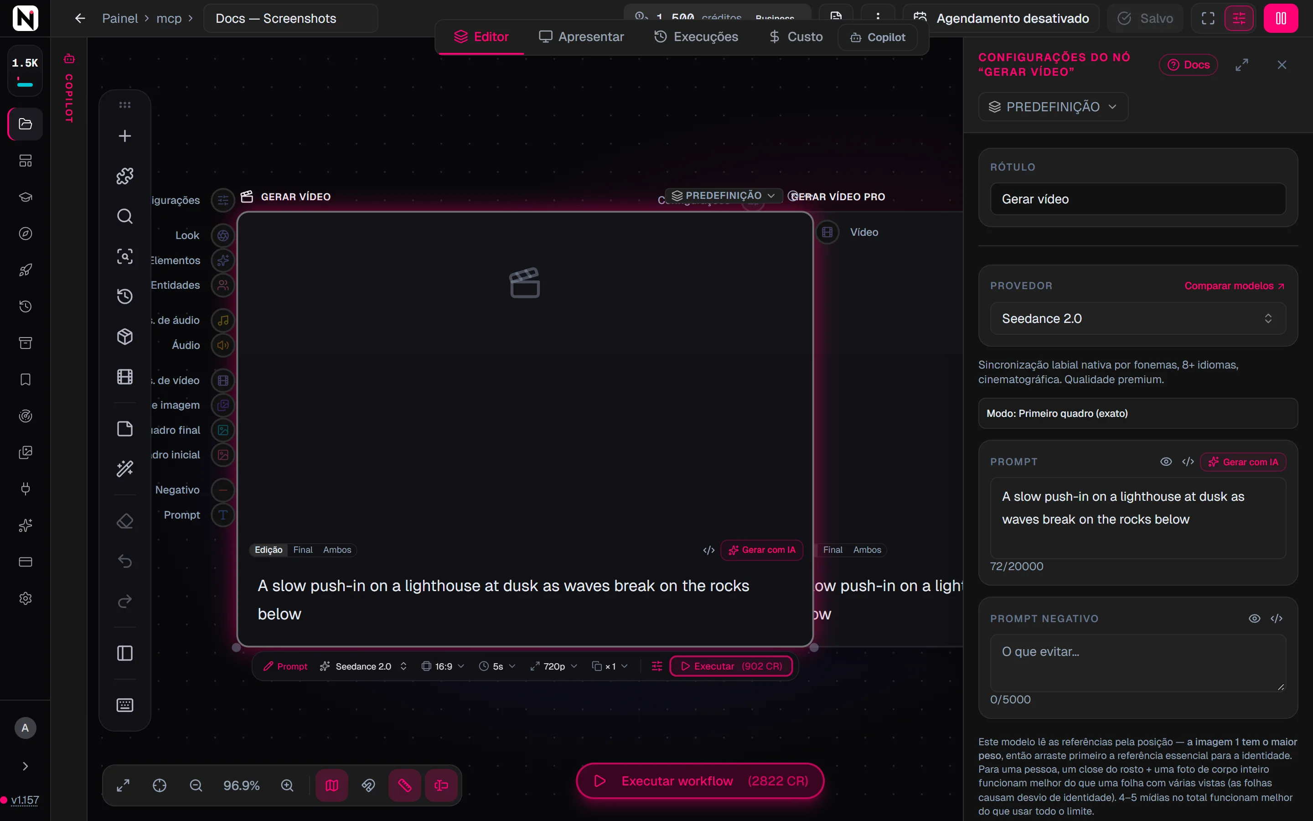Image resolution: width=1313 pixels, height=821 pixels.
Task: Toggle the settings sliders button in top bar
Action: click(x=1239, y=18)
